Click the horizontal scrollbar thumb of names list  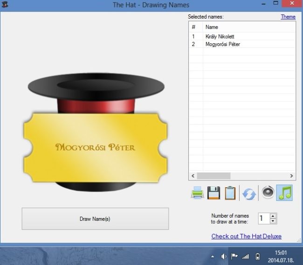(x=213, y=176)
